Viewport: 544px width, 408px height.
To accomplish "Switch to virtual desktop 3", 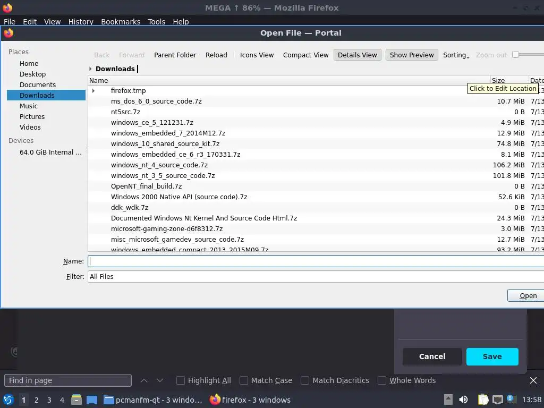I will [x=49, y=400].
